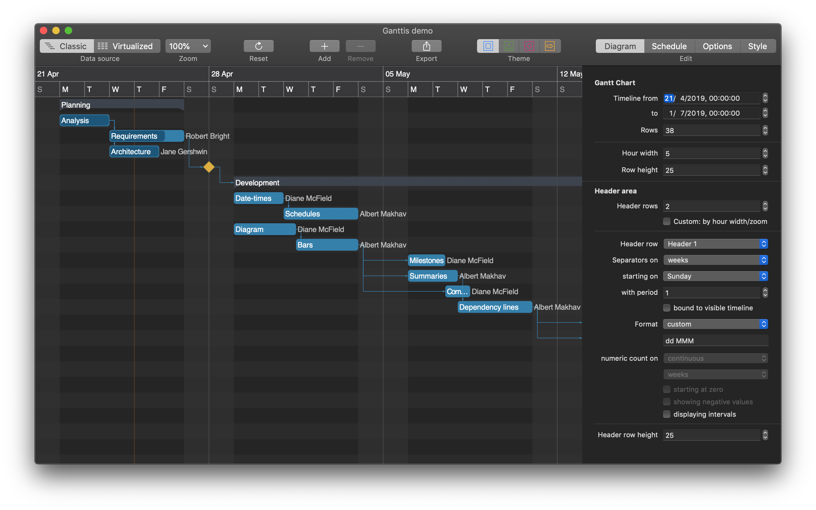Select the Summaries task bar
816x510 pixels.
coord(433,276)
